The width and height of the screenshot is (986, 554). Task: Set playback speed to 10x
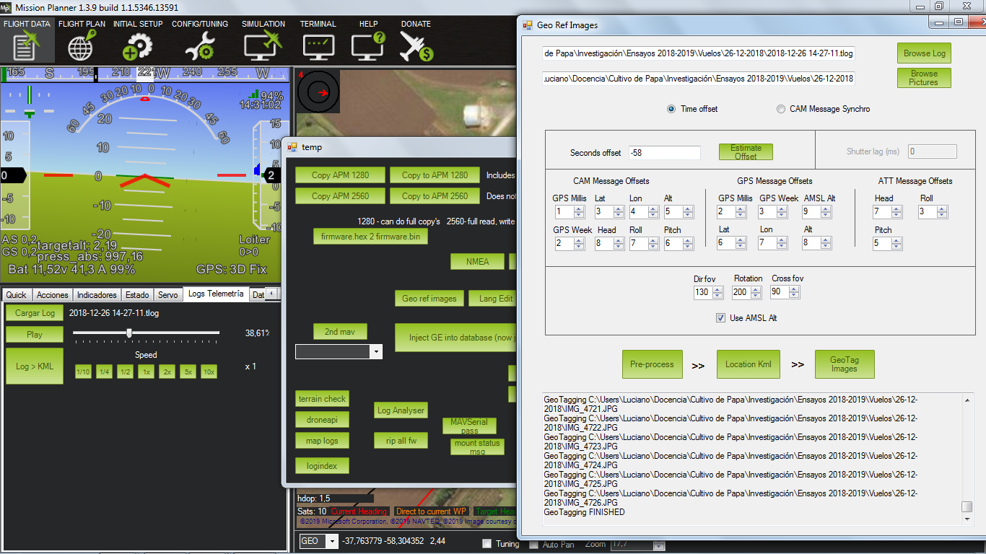tap(209, 372)
